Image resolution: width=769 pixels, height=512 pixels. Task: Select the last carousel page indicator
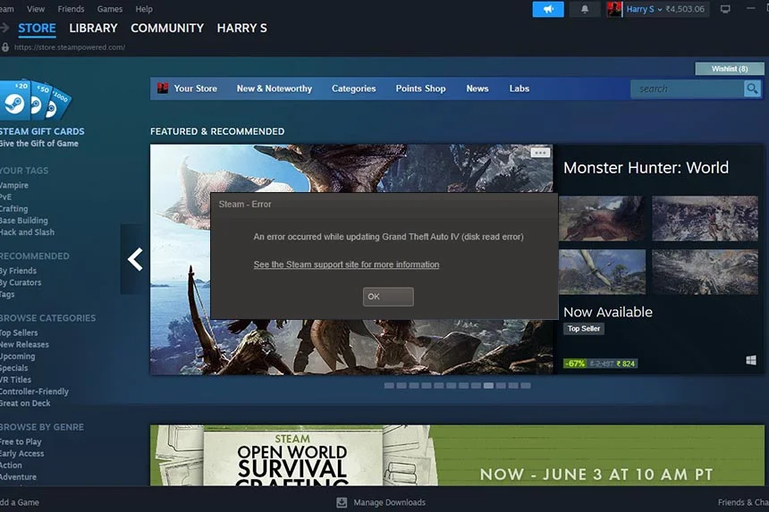pyautogui.click(x=525, y=386)
